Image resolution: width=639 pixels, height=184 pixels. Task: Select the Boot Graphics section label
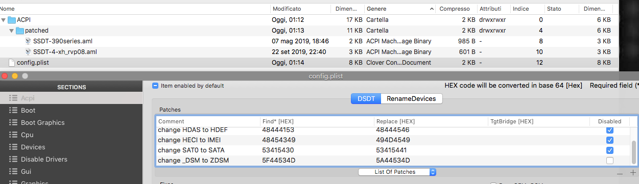point(43,122)
